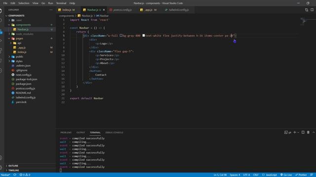Click the Prettier status bar item
The height and width of the screenshot is (177, 316).
(x=301, y=175)
